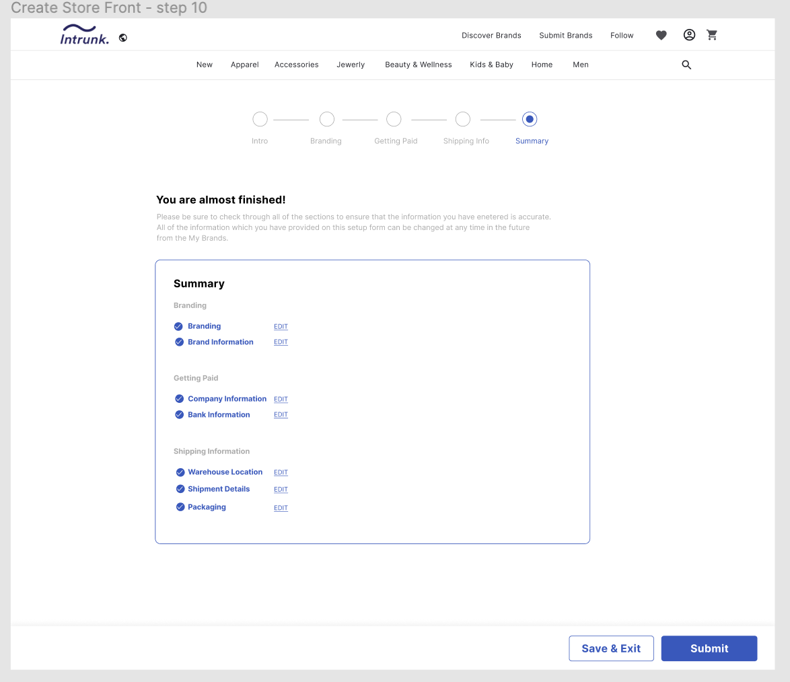Select the Shipping Info step circle
The image size is (790, 682).
click(463, 119)
